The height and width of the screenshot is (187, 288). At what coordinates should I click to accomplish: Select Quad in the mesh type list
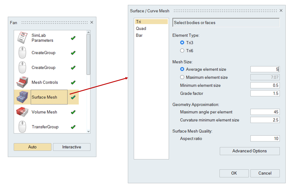click(x=141, y=29)
